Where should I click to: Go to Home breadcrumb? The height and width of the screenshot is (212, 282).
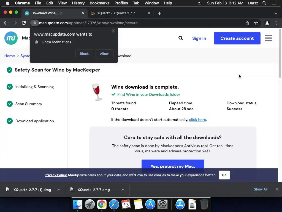click(x=10, y=56)
